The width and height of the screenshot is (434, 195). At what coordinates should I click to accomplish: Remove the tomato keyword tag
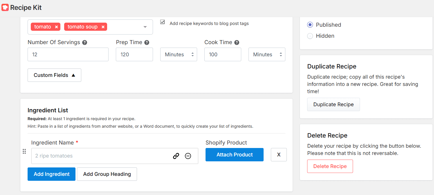(x=56, y=27)
